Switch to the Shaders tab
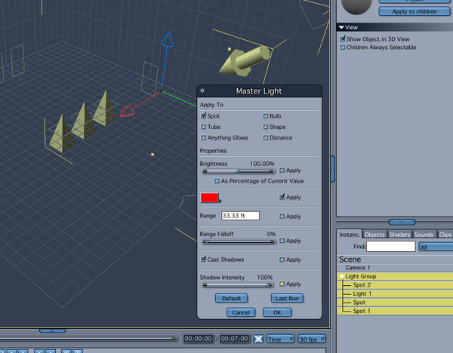Image resolution: width=453 pixels, height=353 pixels. [399, 235]
